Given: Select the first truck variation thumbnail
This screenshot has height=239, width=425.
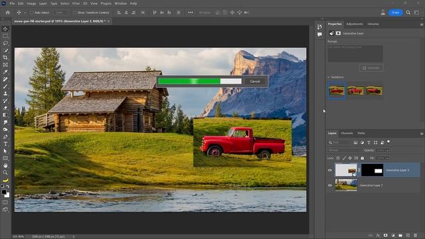Looking at the screenshot, I should [337, 91].
